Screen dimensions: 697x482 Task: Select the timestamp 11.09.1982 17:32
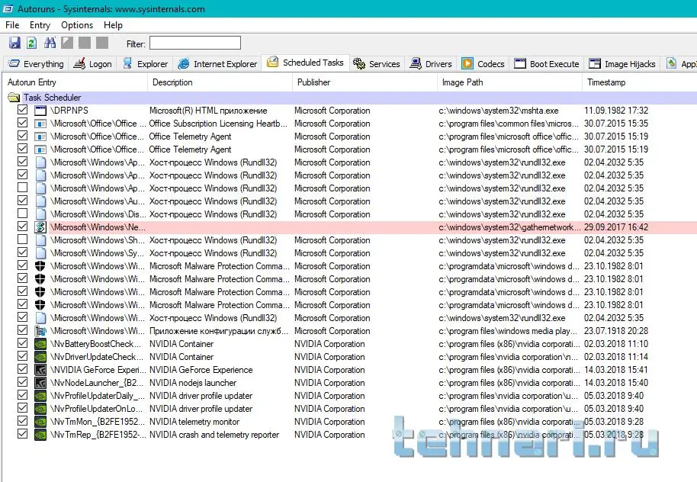616,111
